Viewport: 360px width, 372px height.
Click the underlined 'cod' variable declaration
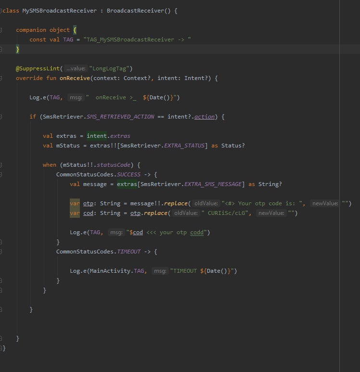click(x=88, y=213)
